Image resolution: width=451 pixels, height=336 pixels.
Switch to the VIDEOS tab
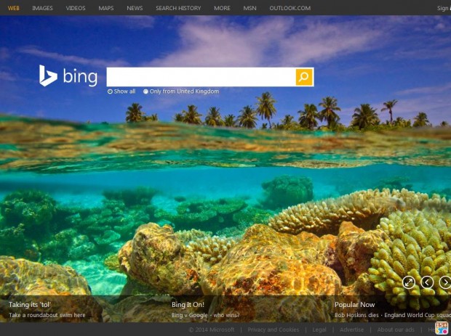point(76,8)
